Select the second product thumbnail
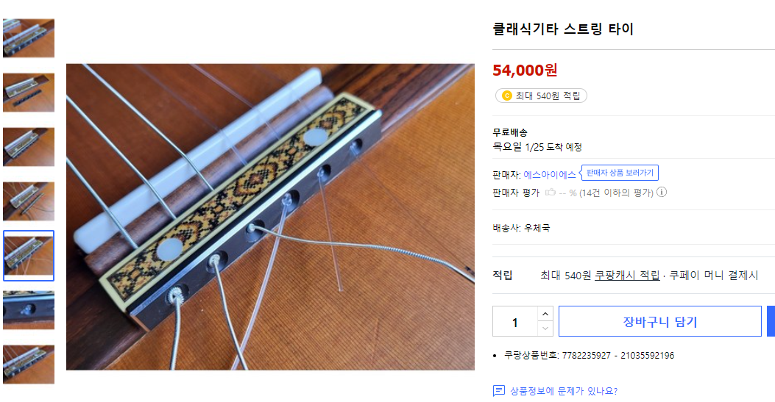Screen dimensions: 775x402 [29, 92]
